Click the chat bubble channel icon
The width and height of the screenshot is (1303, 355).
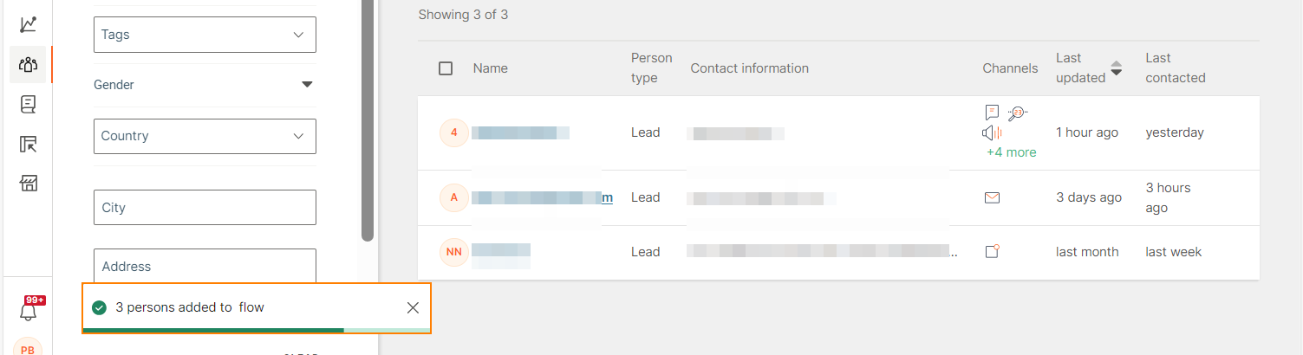tap(992, 113)
